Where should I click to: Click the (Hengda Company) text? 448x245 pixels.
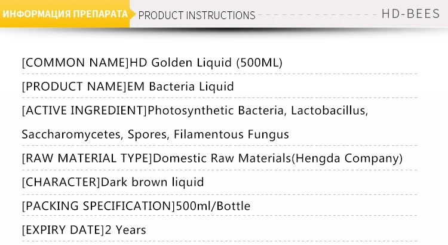point(347,158)
